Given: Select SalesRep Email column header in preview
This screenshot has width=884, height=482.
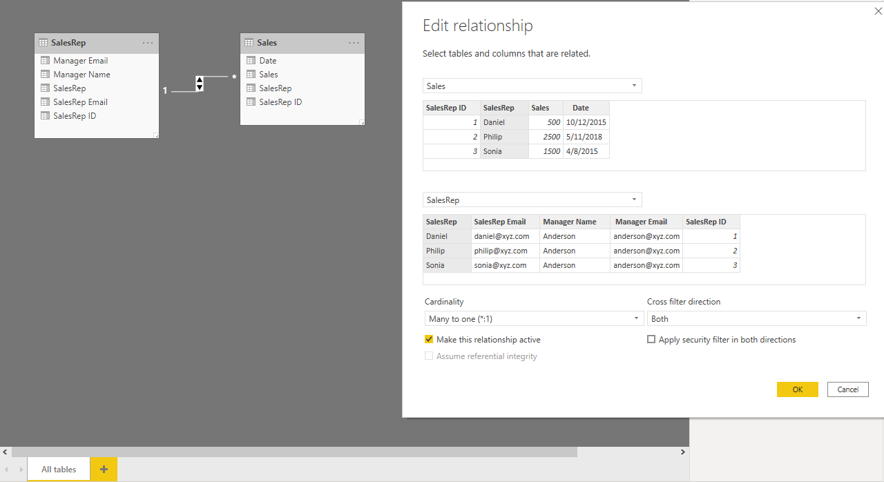Looking at the screenshot, I should pyautogui.click(x=506, y=222).
